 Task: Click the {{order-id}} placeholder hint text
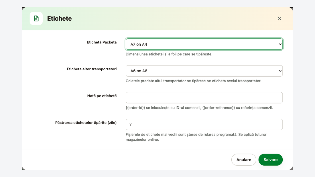pos(199,108)
